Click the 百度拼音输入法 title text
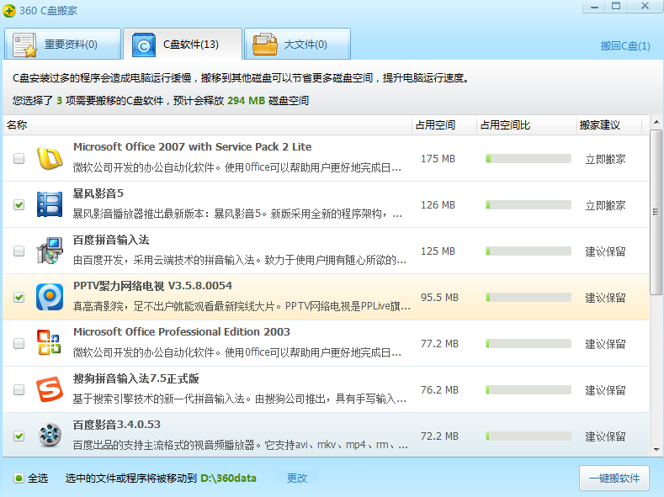This screenshot has width=664, height=497. (111, 240)
